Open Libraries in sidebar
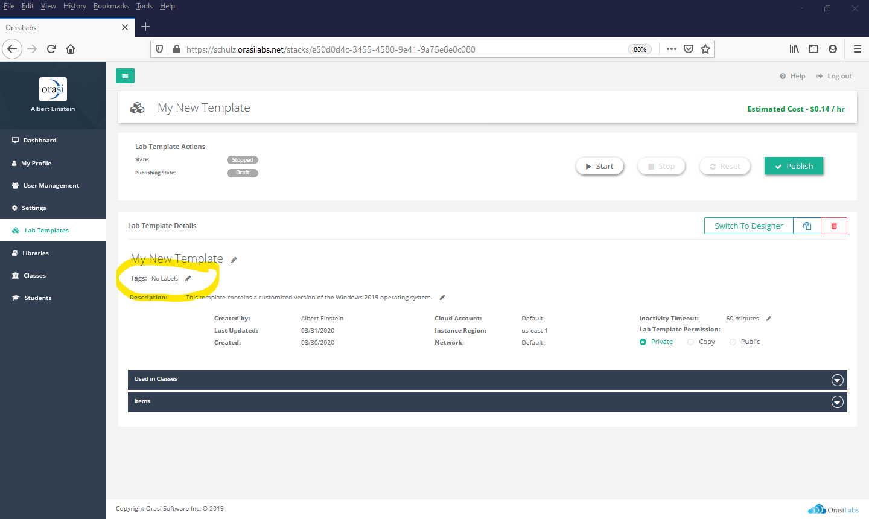 tap(53, 253)
